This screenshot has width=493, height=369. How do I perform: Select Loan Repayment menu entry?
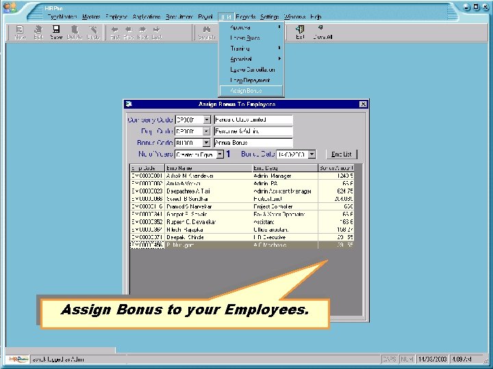pos(251,81)
